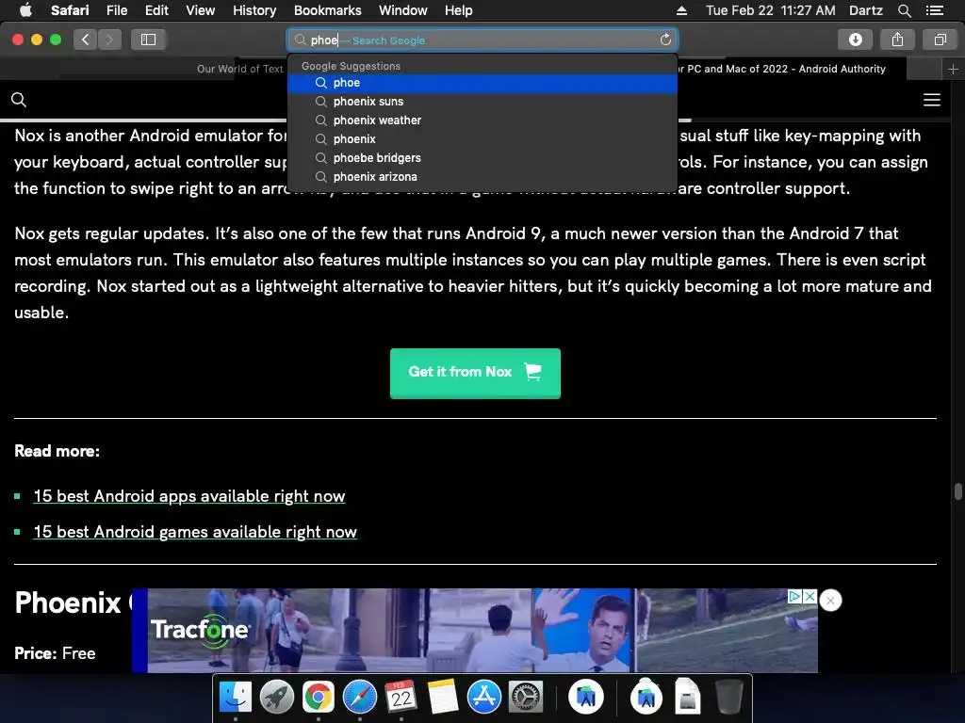Open 15 best Android apps link
The image size is (965, 723).
(188, 496)
